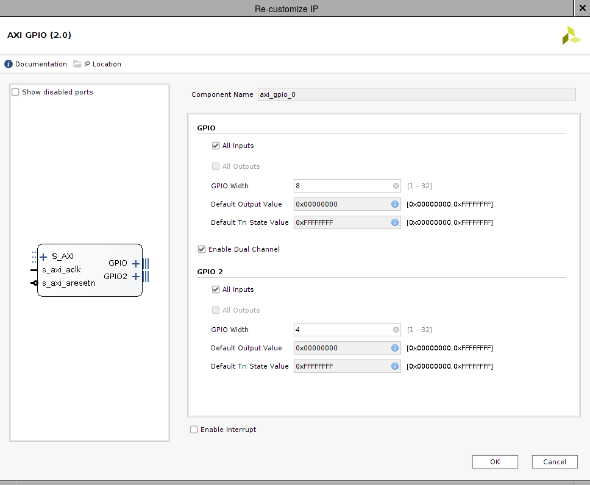Image resolution: width=590 pixels, height=485 pixels.
Task: Expand the GPIO2 port on the block diagram
Action: (136, 277)
